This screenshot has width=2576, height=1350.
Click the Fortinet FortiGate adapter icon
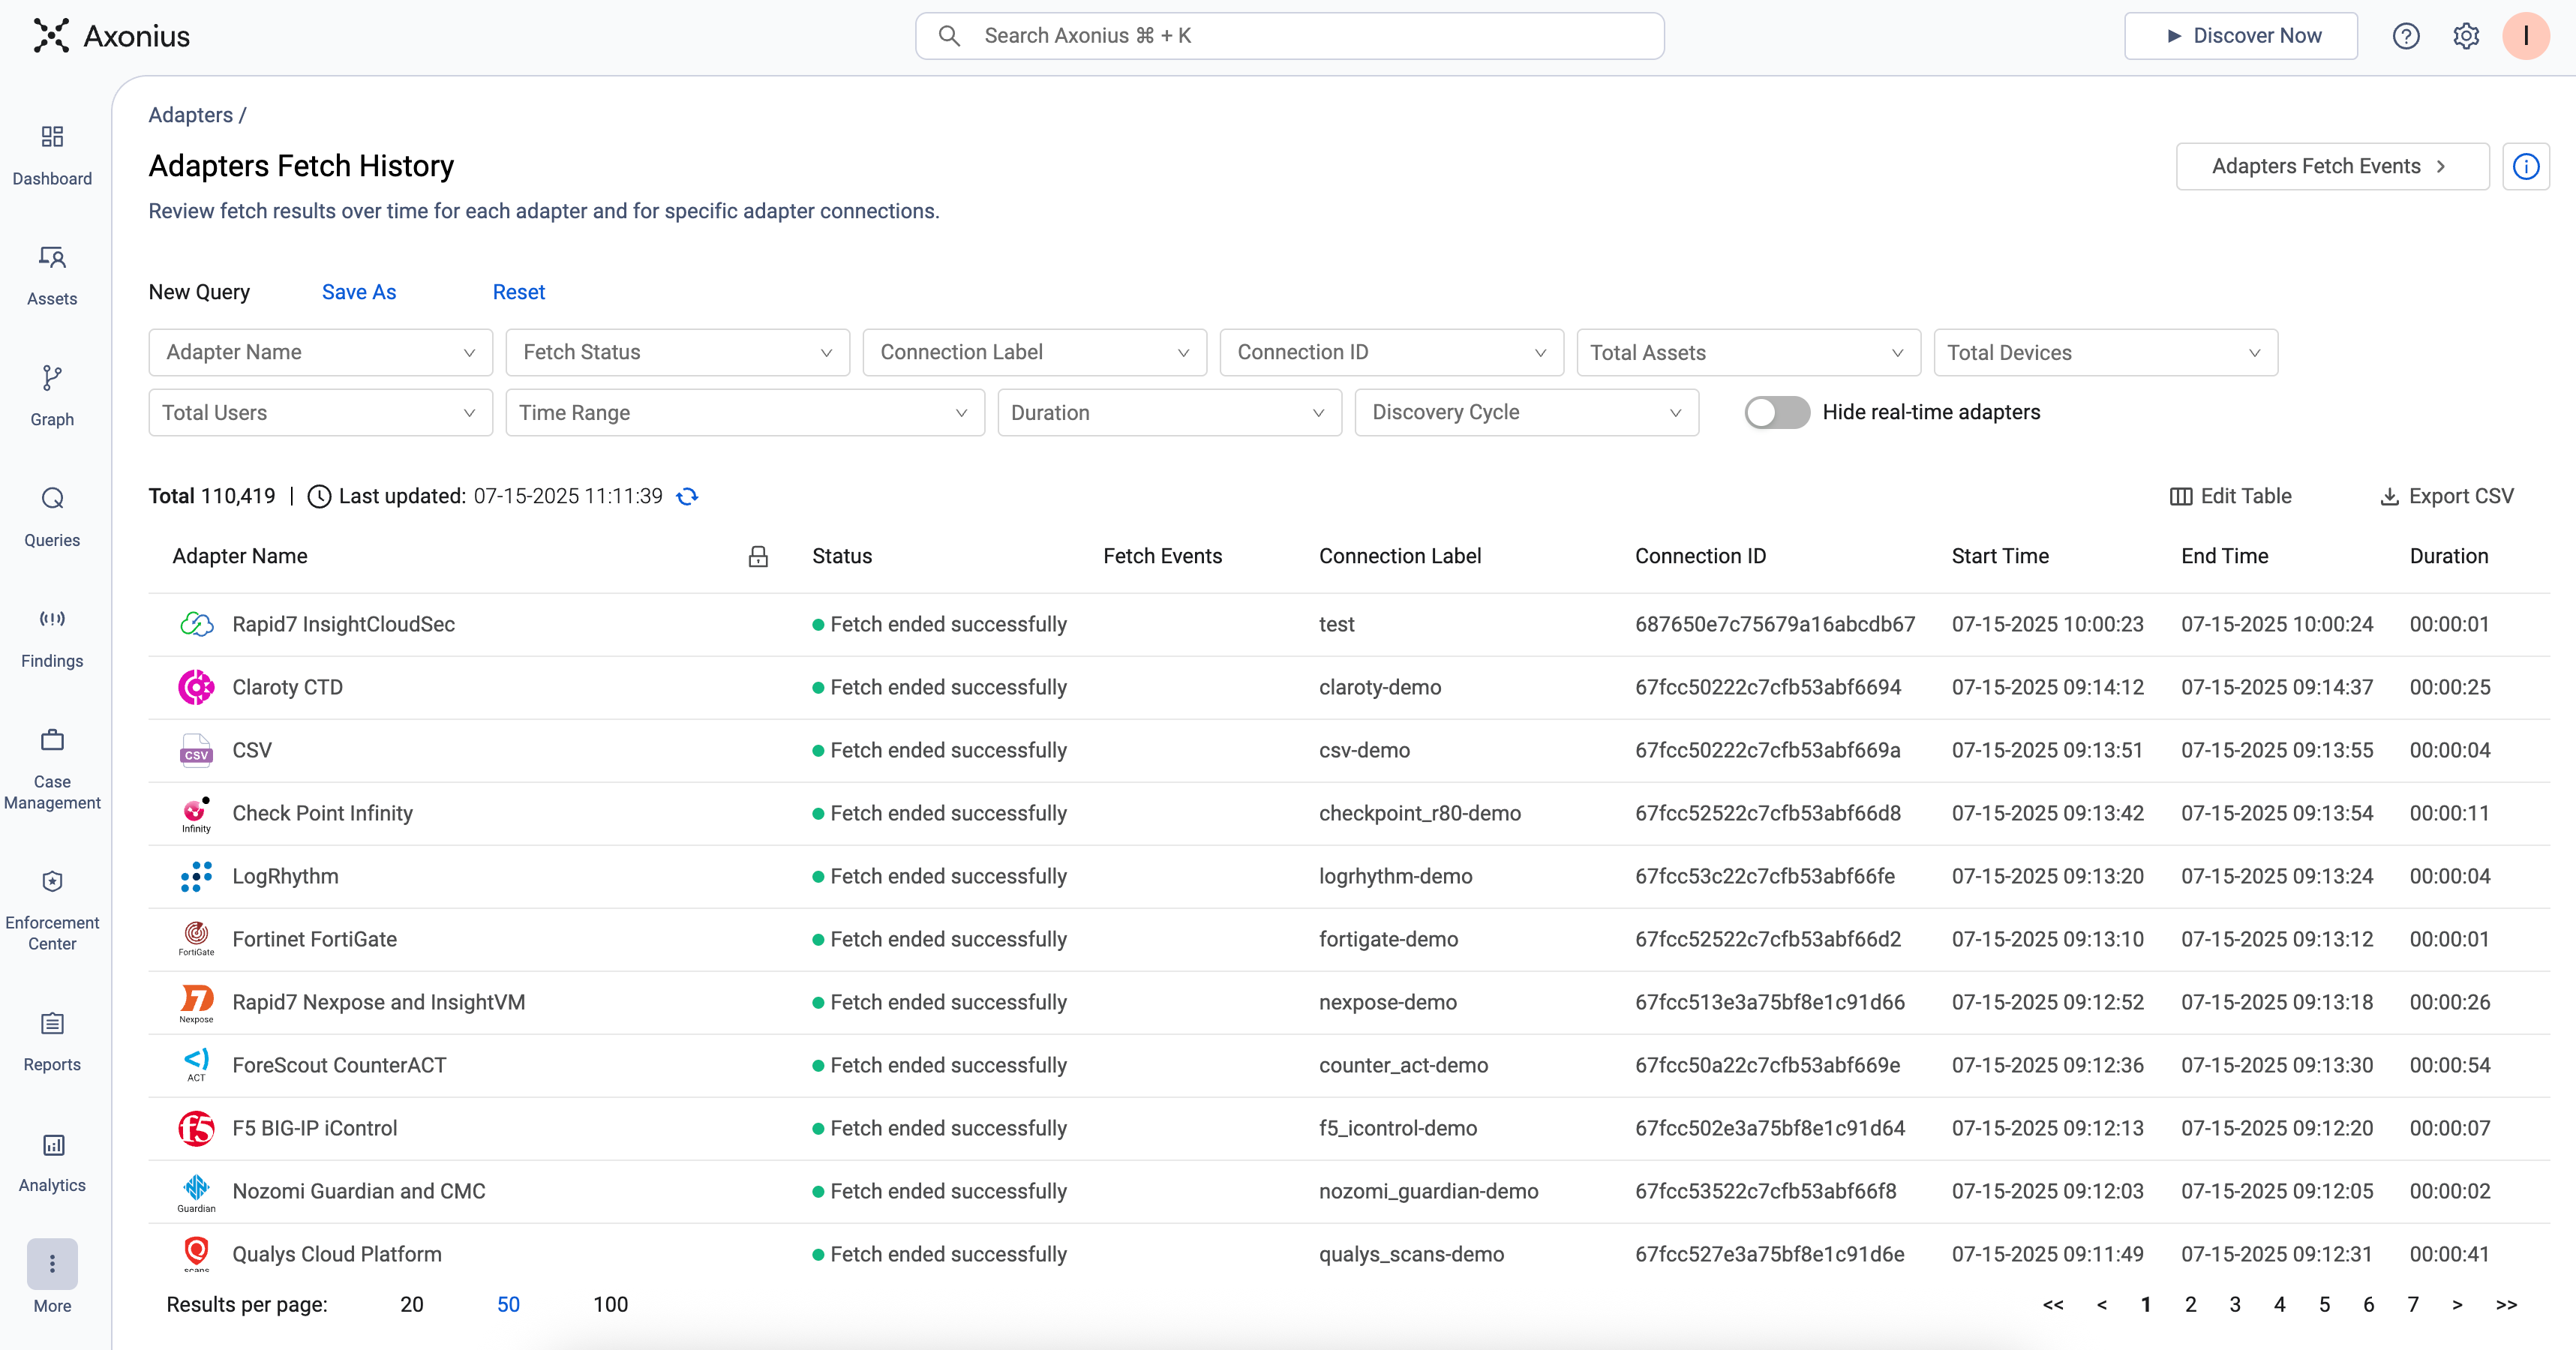click(x=196, y=940)
